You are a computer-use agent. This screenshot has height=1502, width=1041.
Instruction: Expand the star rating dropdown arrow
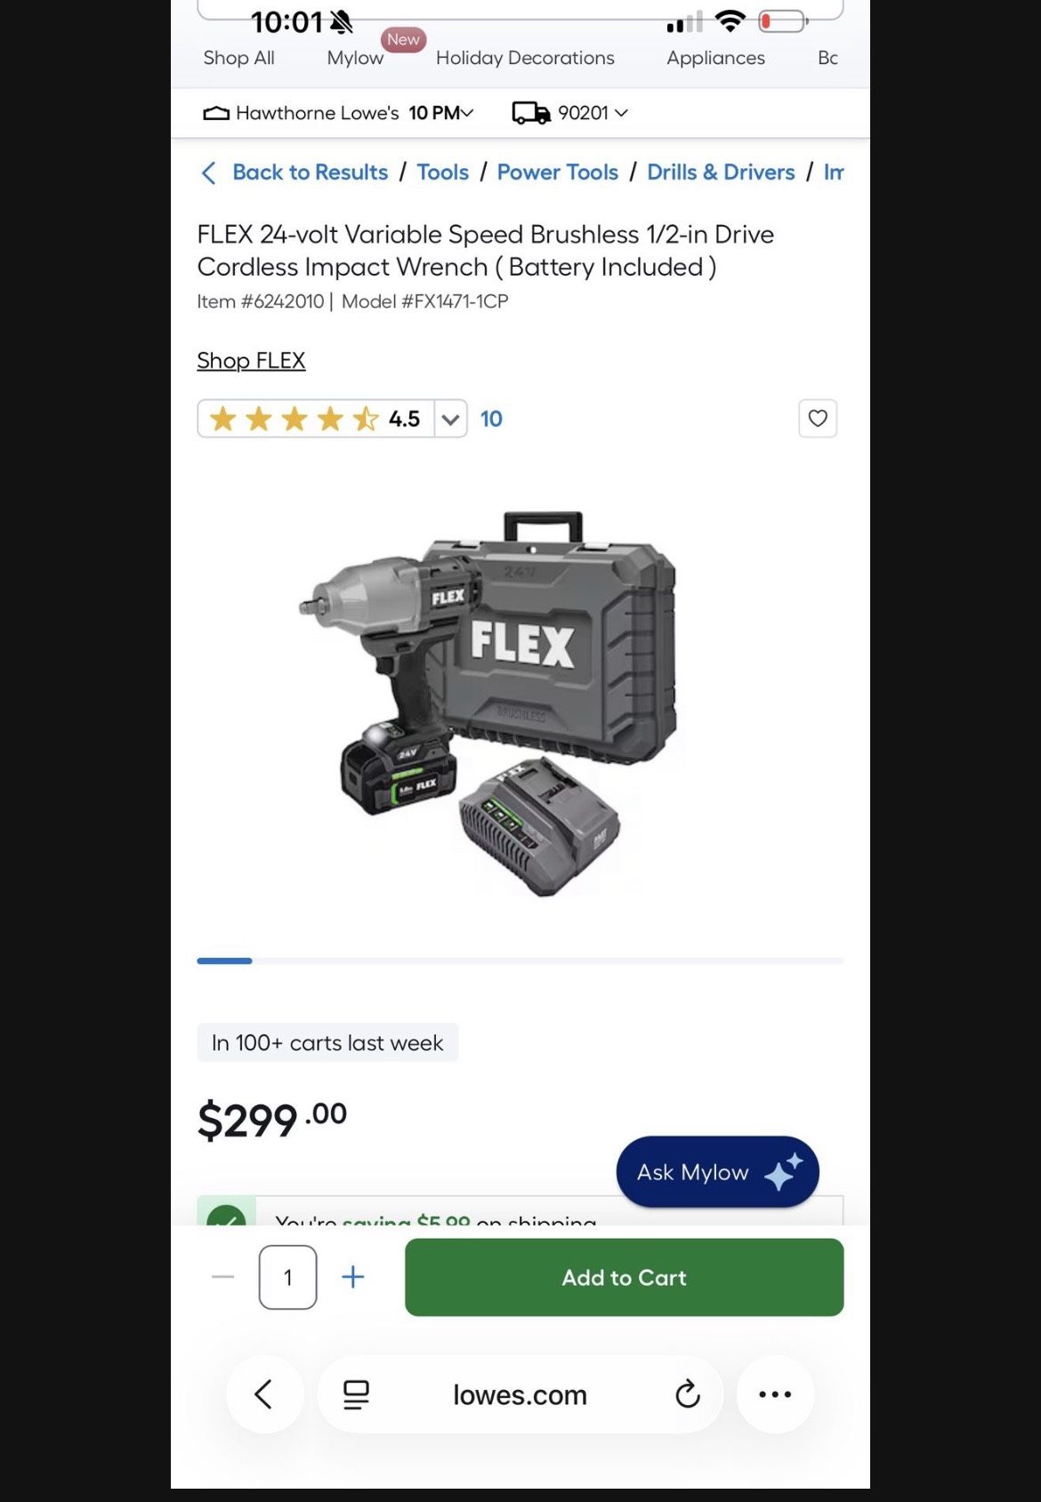pyautogui.click(x=451, y=419)
